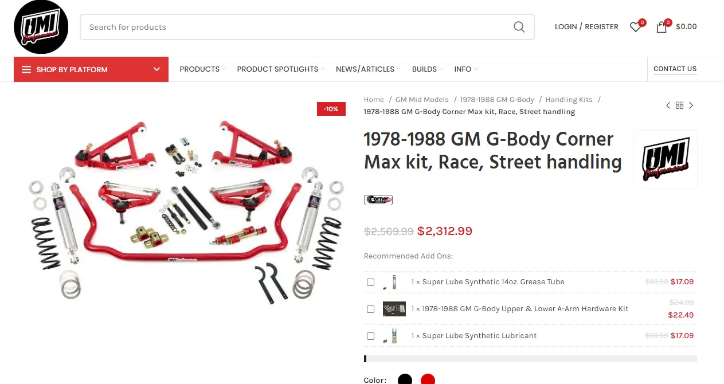
Task: Open the product grid view icon
Action: [679, 105]
